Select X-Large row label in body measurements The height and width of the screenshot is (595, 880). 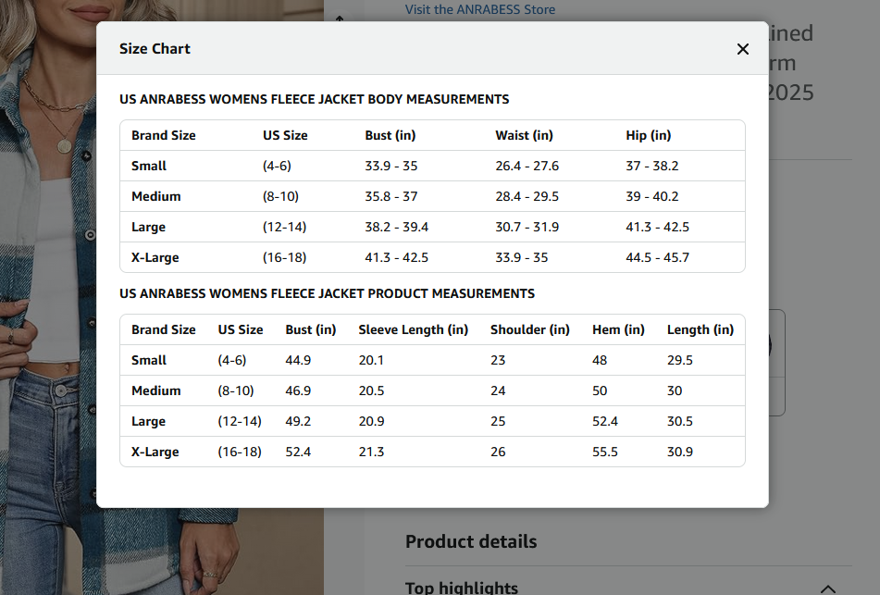point(155,257)
